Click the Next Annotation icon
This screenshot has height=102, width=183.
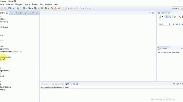coord(66,8)
